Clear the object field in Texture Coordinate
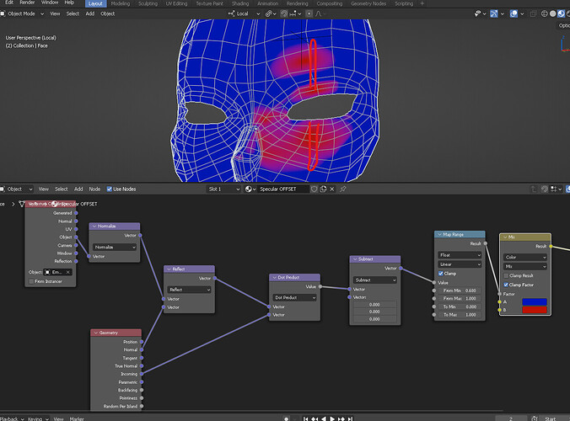 (68, 272)
